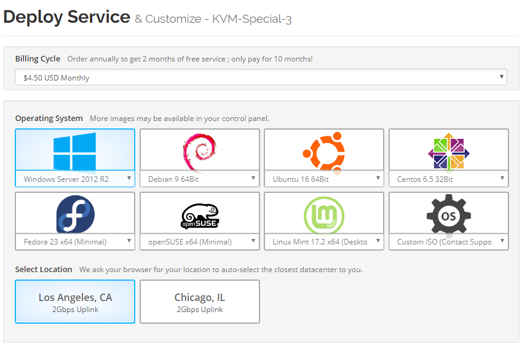Click the Deploy Service page heading
Screen dimensions: 522x344
tap(66, 17)
